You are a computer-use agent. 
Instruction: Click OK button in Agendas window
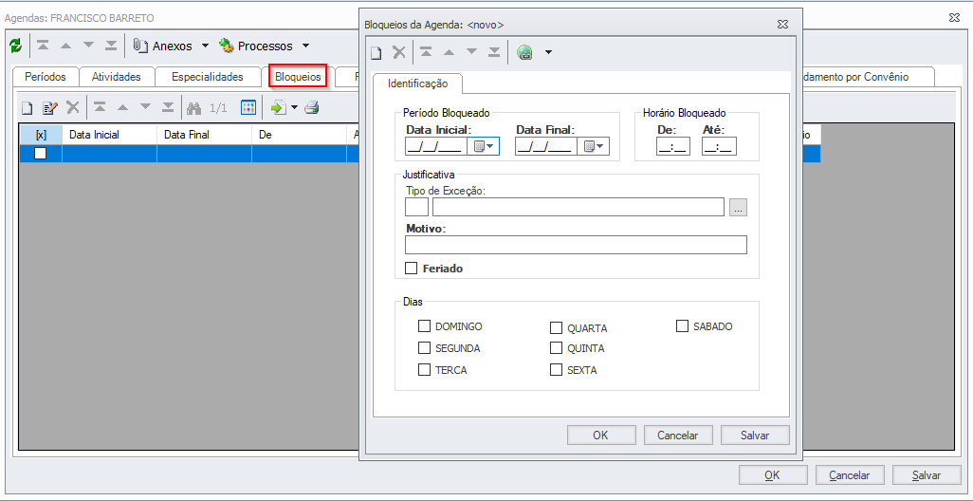tap(773, 475)
